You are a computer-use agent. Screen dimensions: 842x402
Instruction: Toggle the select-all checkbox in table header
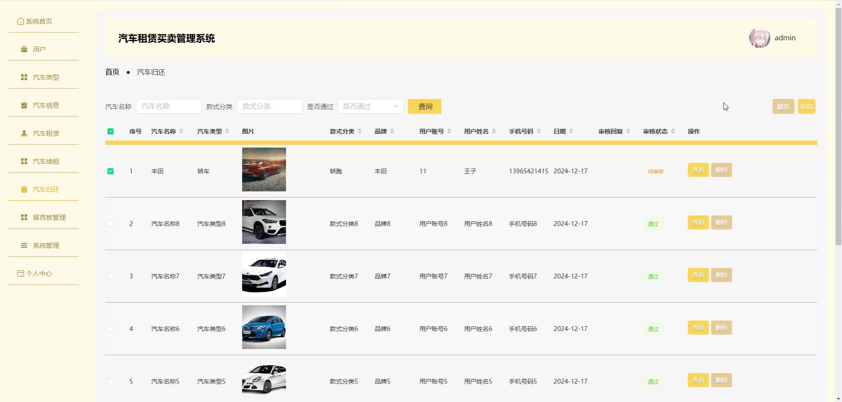(111, 131)
